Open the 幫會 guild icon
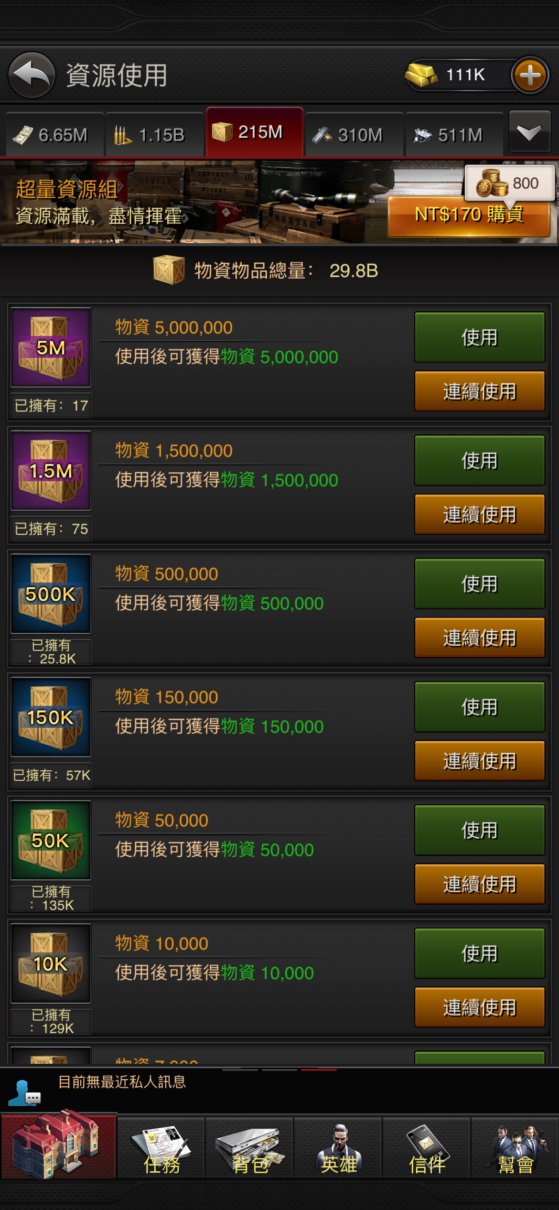The image size is (559, 1210). pos(515,1148)
